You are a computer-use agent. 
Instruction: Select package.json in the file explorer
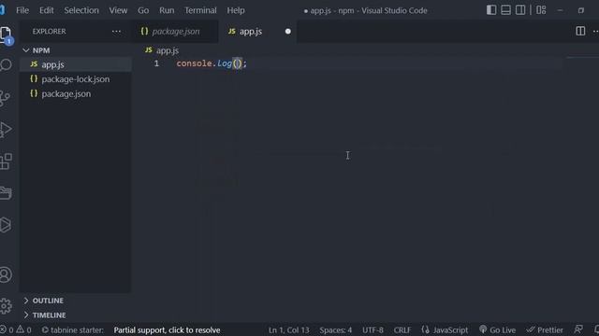(76, 93)
